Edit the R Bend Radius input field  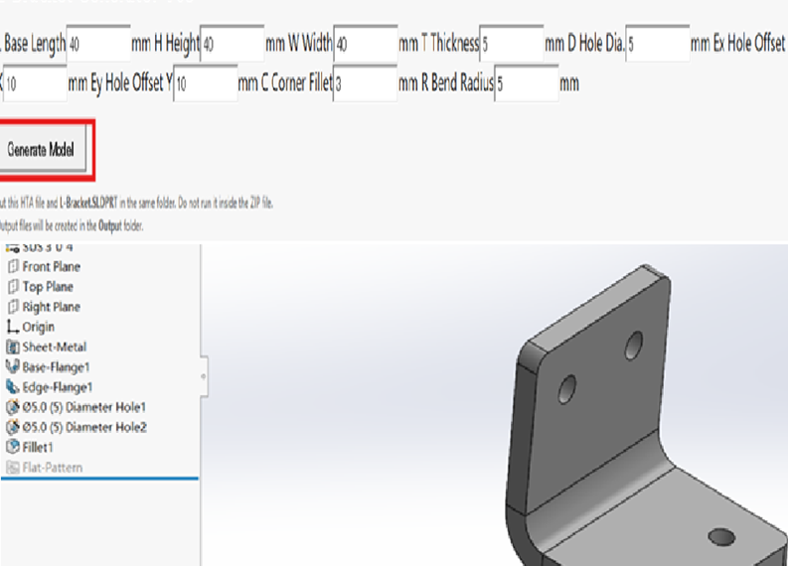(x=527, y=83)
